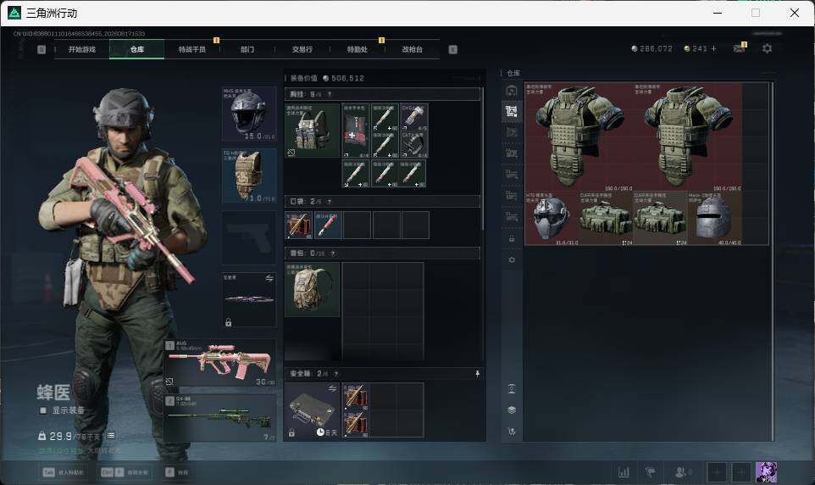Click the red medical kit in chest rig
This screenshot has height=485, width=815.
tap(356, 130)
